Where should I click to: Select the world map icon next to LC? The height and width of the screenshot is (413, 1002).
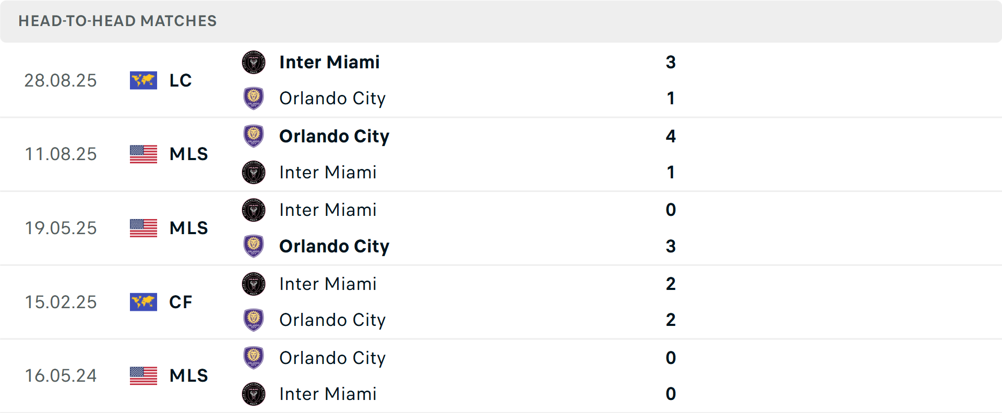click(143, 80)
